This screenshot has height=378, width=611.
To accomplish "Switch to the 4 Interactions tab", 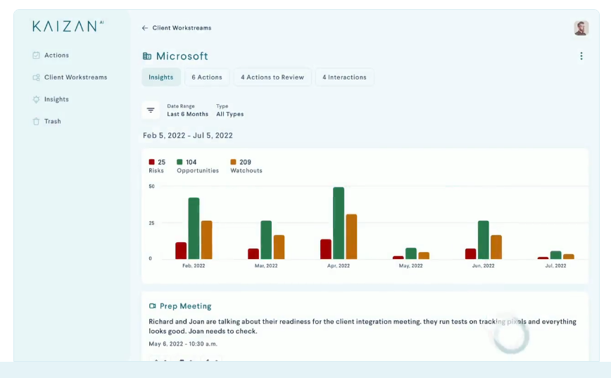I will point(344,77).
